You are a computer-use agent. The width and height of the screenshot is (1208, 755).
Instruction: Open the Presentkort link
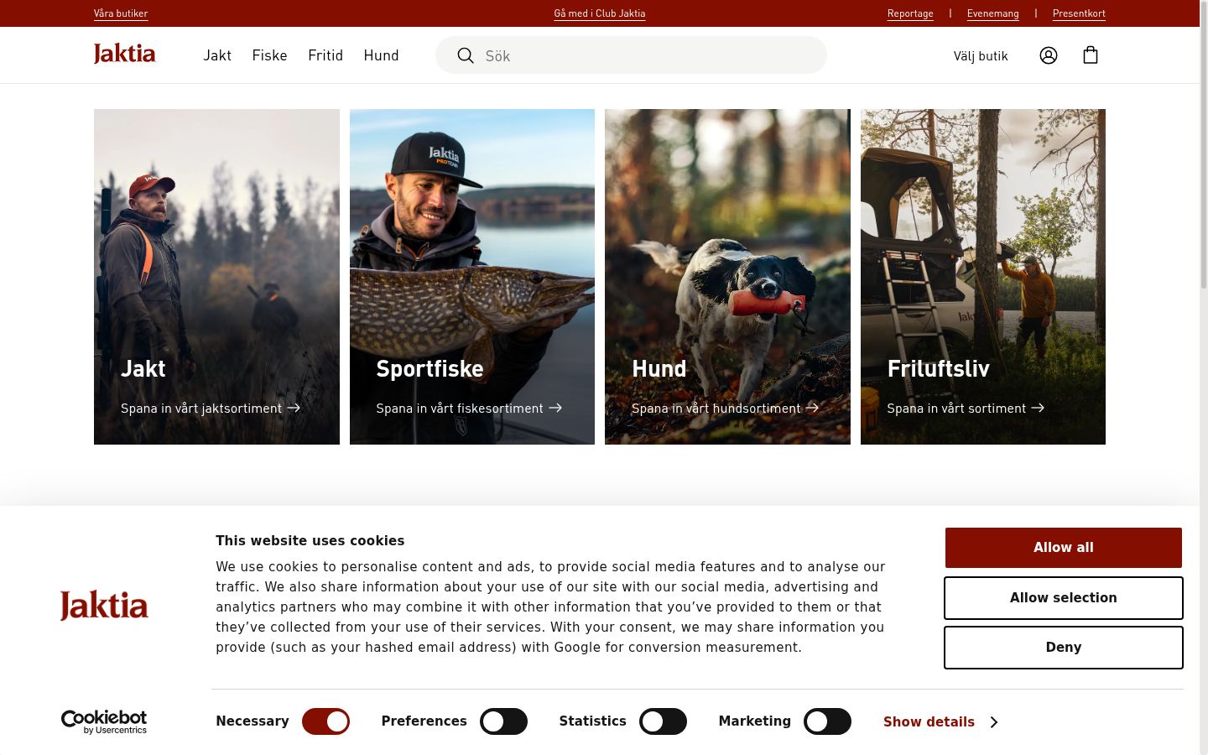click(1079, 13)
